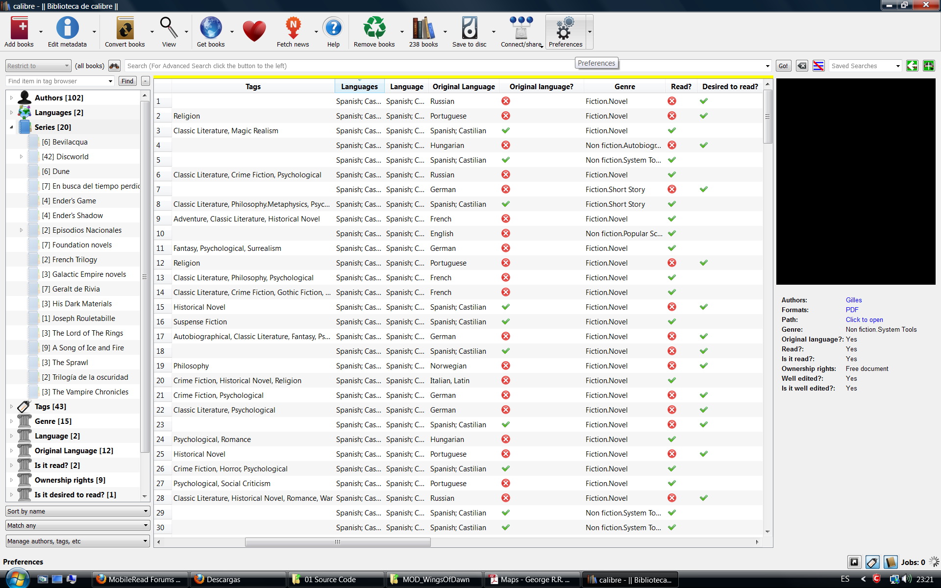The image size is (941, 588).
Task: Sort by the Original Language column header
Action: tap(463, 87)
